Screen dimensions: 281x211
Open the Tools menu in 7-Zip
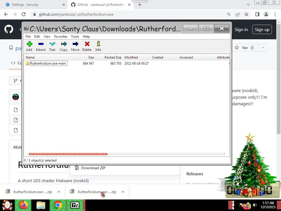[75, 37]
